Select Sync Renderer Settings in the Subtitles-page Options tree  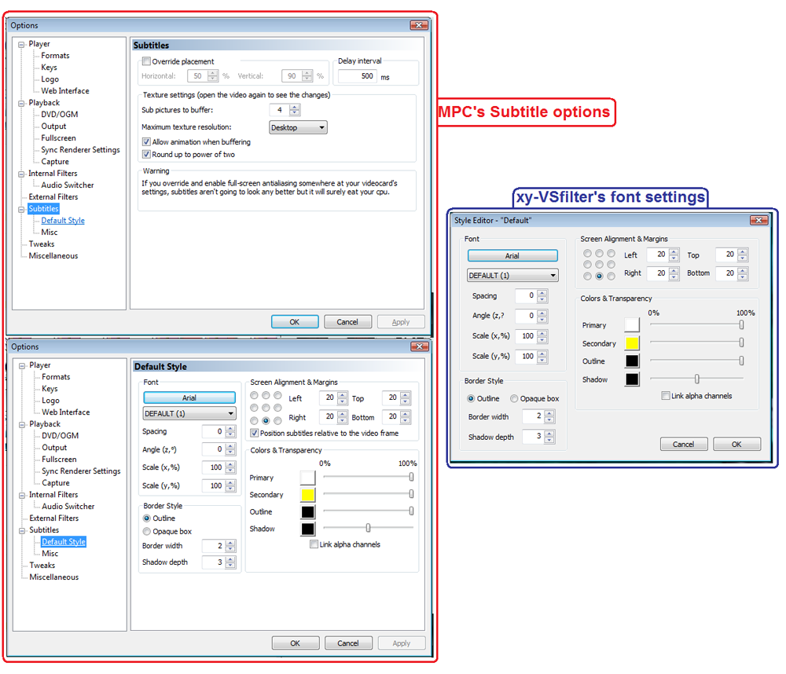(81, 150)
